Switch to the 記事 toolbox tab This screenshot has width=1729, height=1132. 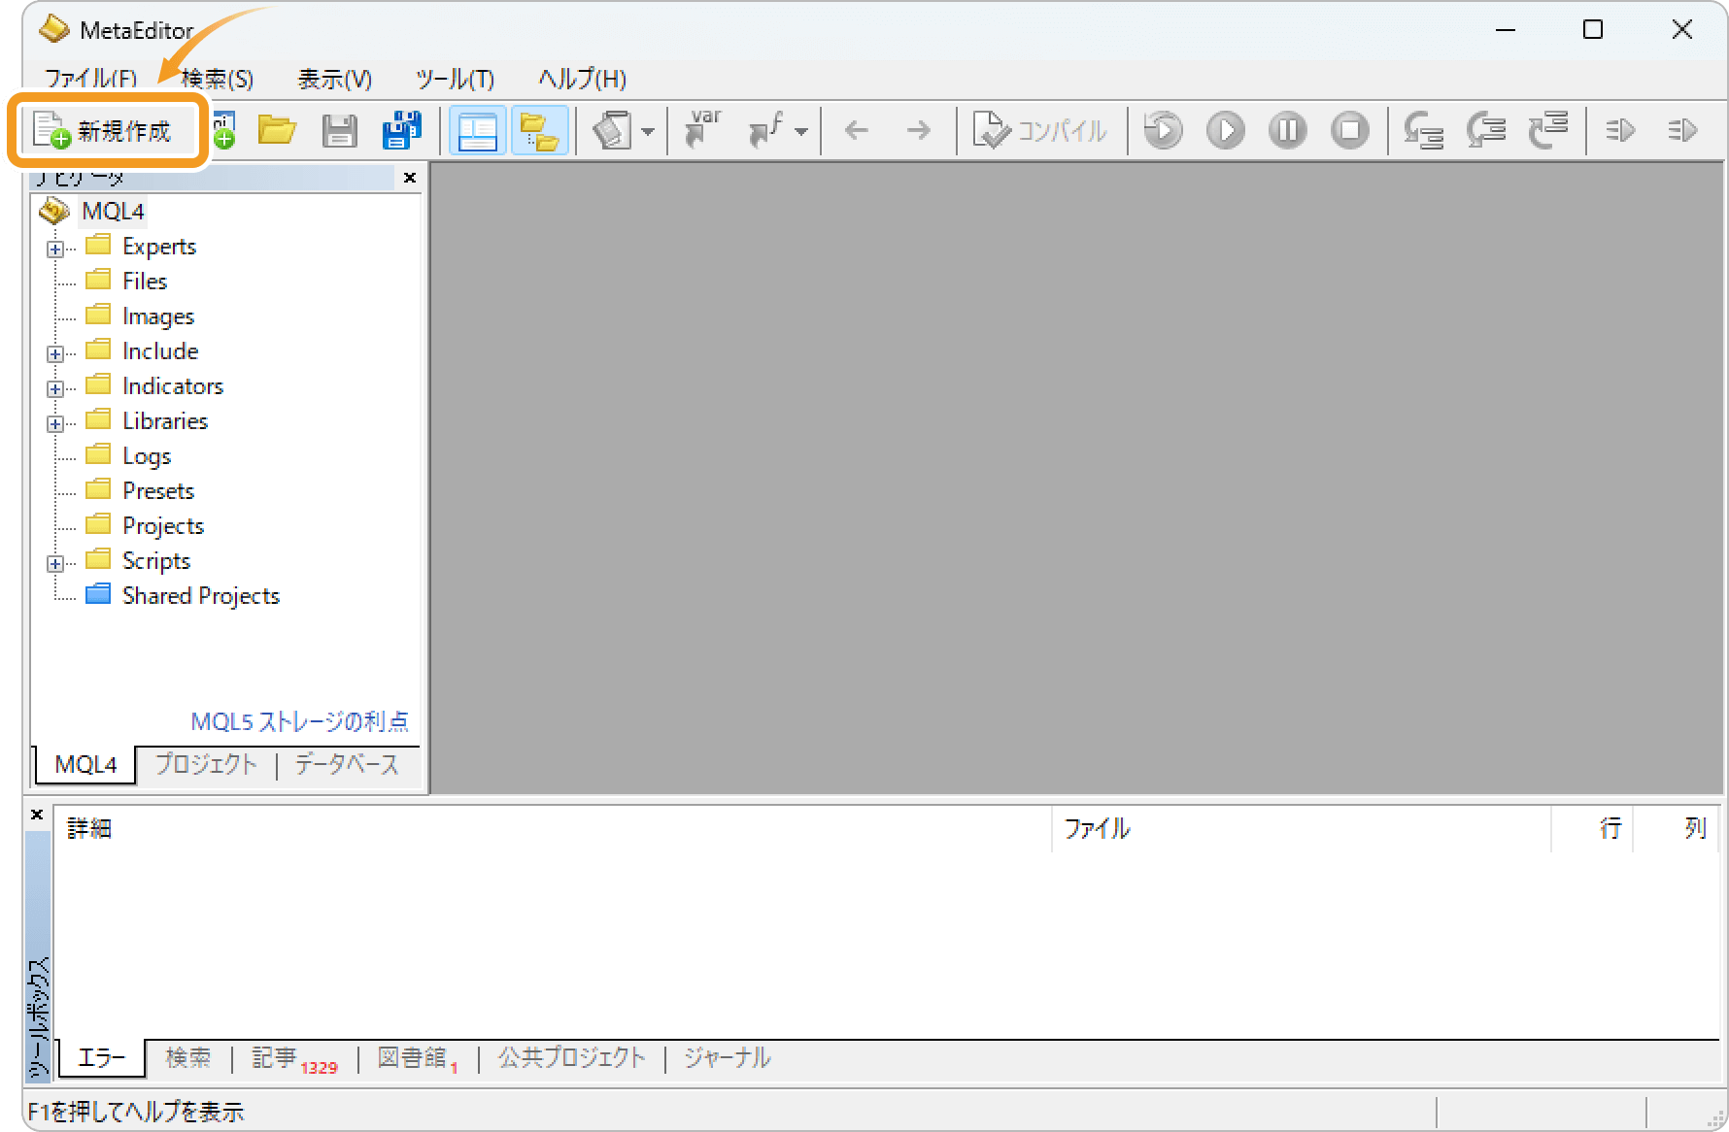[x=293, y=1058]
